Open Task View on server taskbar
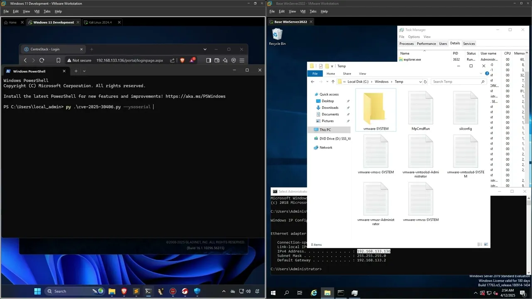This screenshot has width=532, height=299. tap(300, 293)
